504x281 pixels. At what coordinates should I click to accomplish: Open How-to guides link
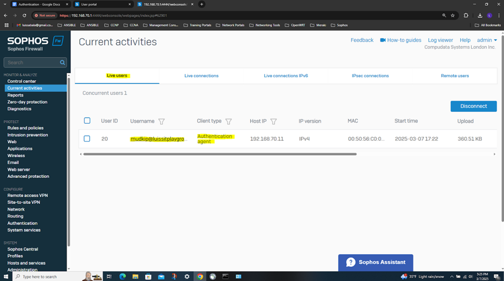tap(401, 40)
